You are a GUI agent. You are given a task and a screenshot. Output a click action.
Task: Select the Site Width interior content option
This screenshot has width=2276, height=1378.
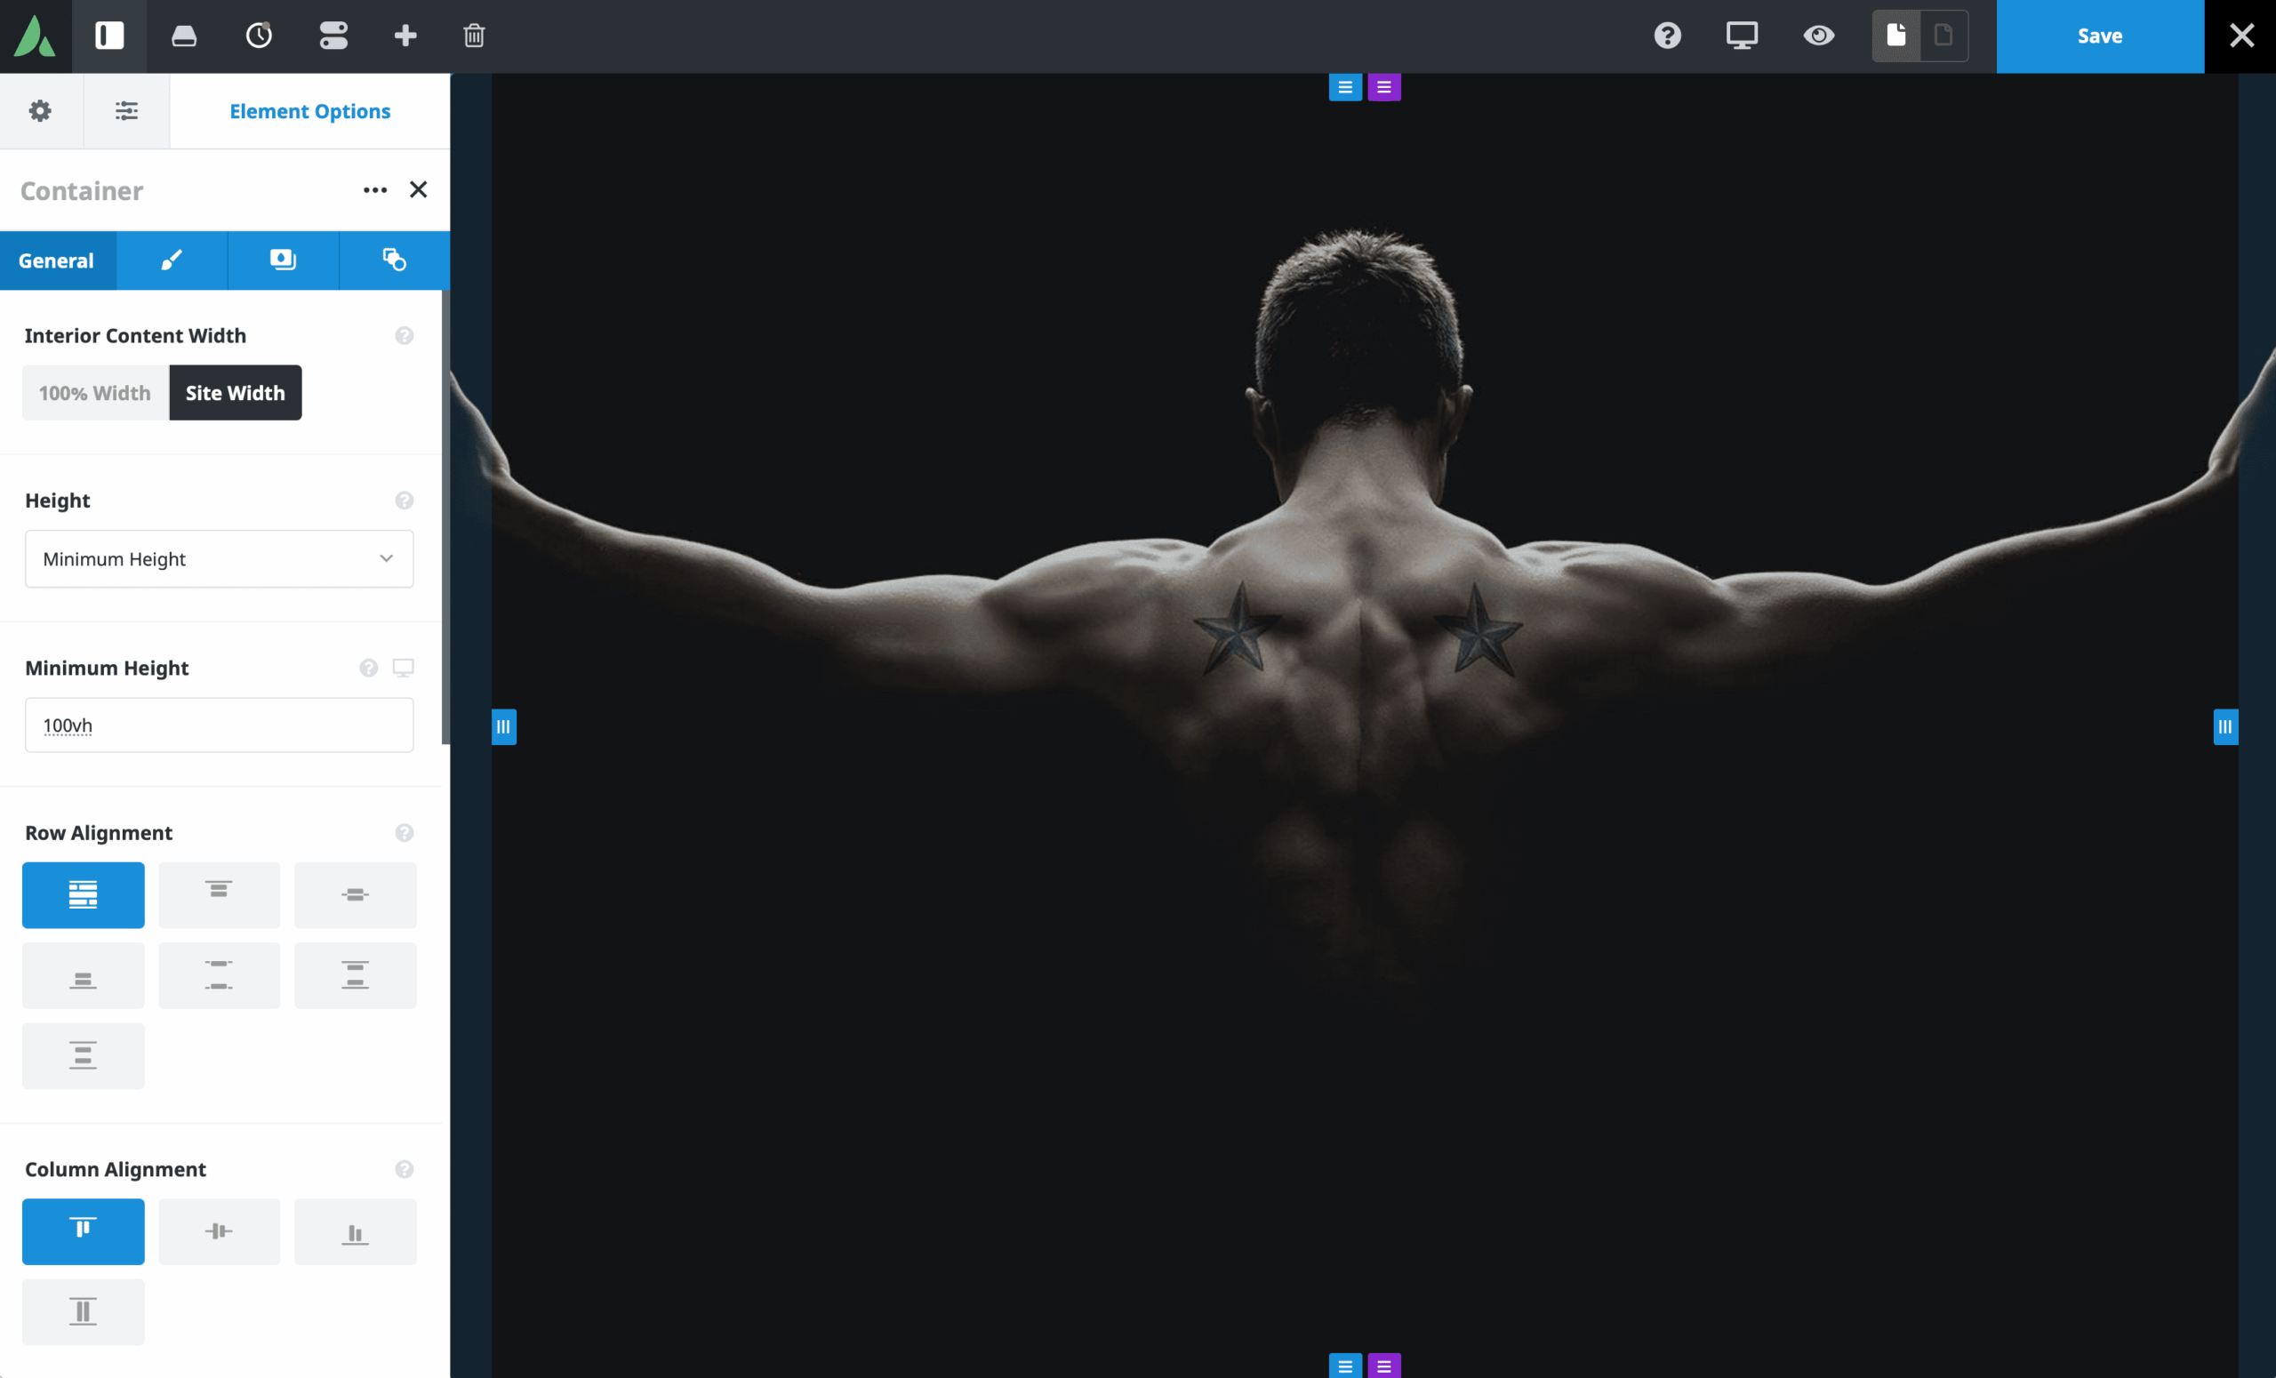[x=236, y=391]
